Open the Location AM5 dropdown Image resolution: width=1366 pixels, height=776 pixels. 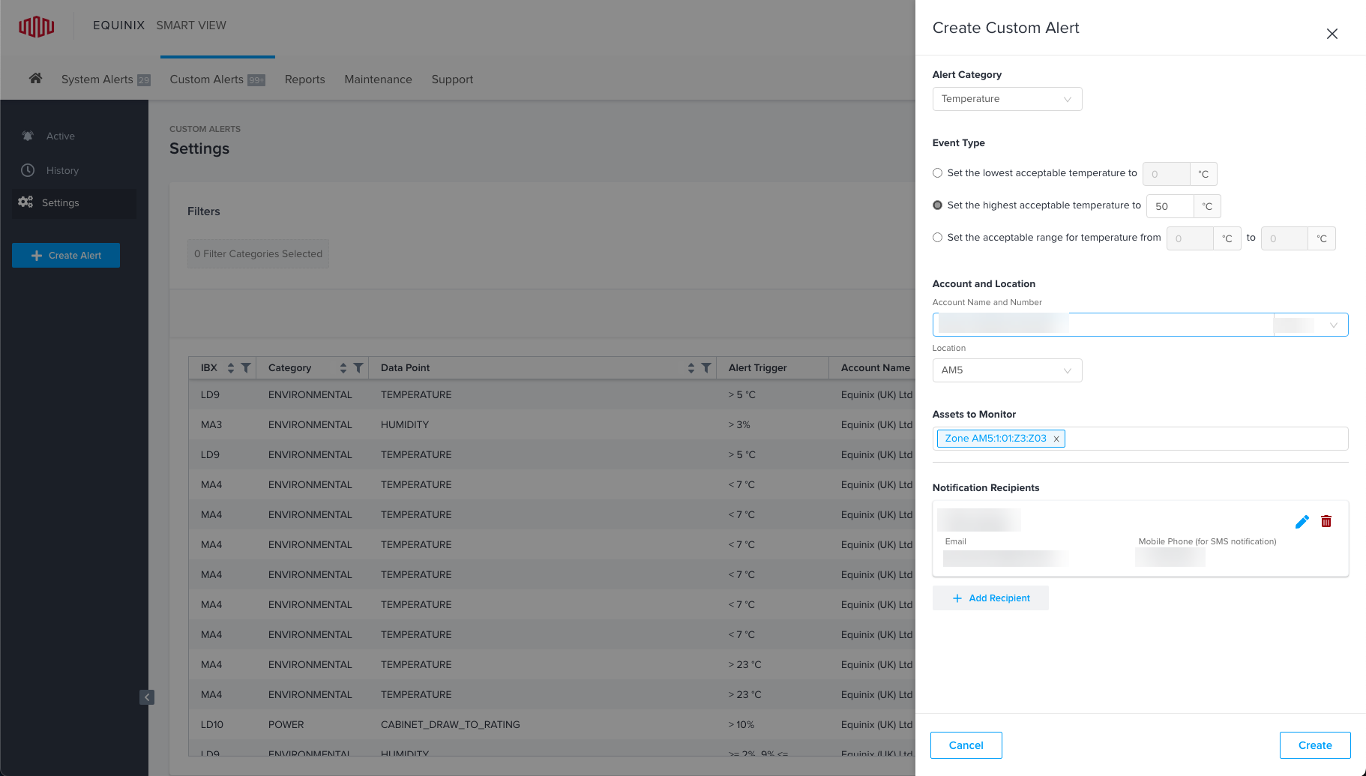point(1007,370)
